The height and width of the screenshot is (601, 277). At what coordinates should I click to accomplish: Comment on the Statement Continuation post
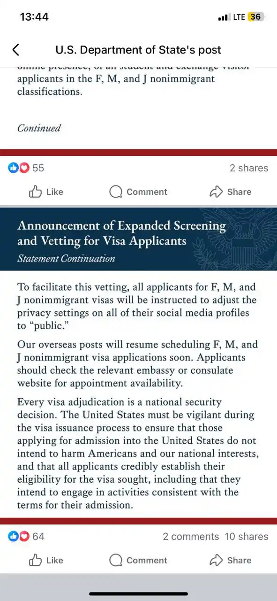pyautogui.click(x=138, y=560)
